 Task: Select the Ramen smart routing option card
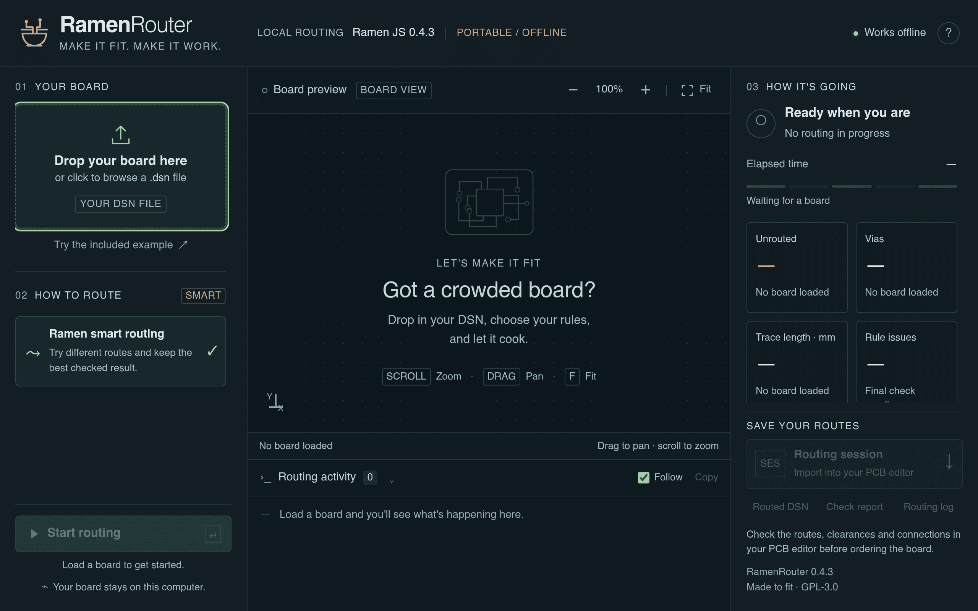[x=120, y=351]
